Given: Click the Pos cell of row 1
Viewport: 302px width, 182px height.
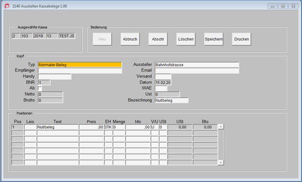Looking at the screenshot, I should pyautogui.click(x=17, y=127).
